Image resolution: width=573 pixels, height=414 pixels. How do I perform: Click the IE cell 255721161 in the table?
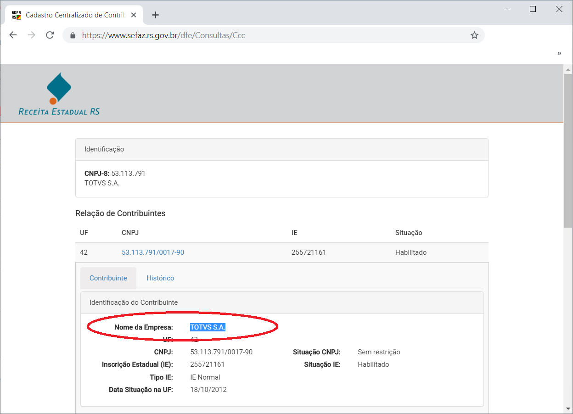tap(309, 252)
